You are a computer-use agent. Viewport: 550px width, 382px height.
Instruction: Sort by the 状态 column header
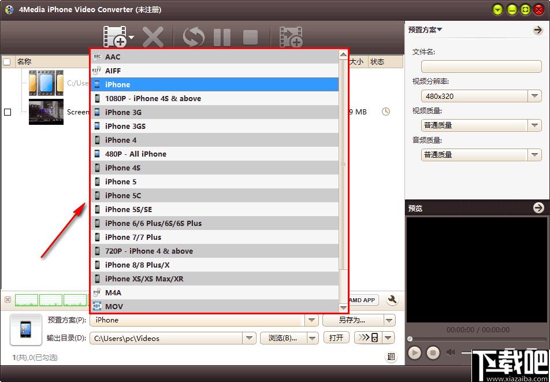point(385,62)
